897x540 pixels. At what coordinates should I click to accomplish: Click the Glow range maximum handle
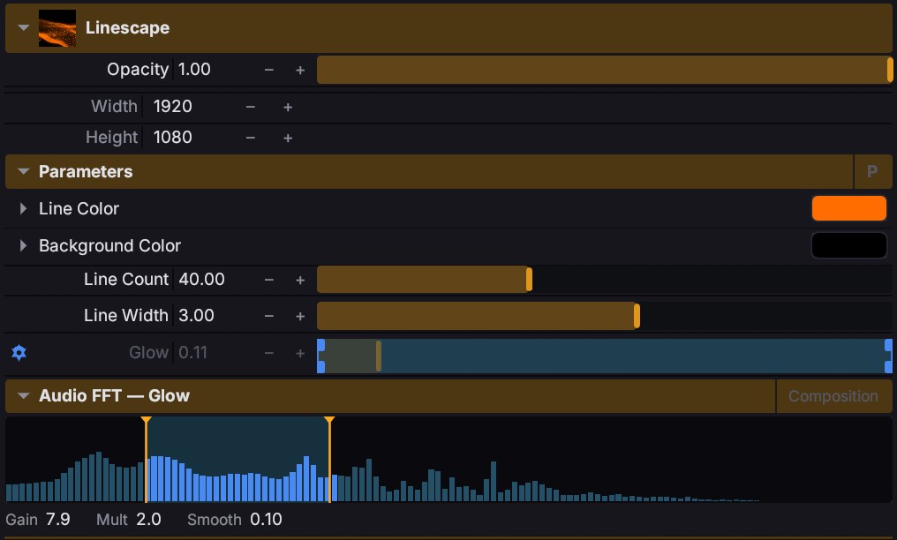pyautogui.click(x=888, y=356)
